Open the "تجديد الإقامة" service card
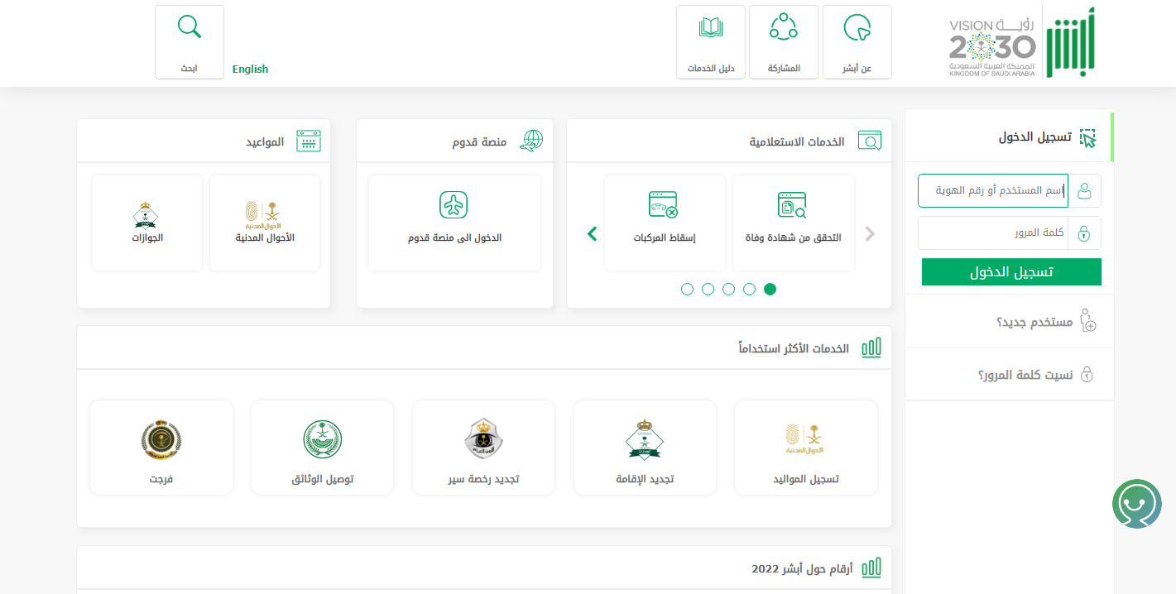This screenshot has width=1176, height=594. (x=645, y=448)
